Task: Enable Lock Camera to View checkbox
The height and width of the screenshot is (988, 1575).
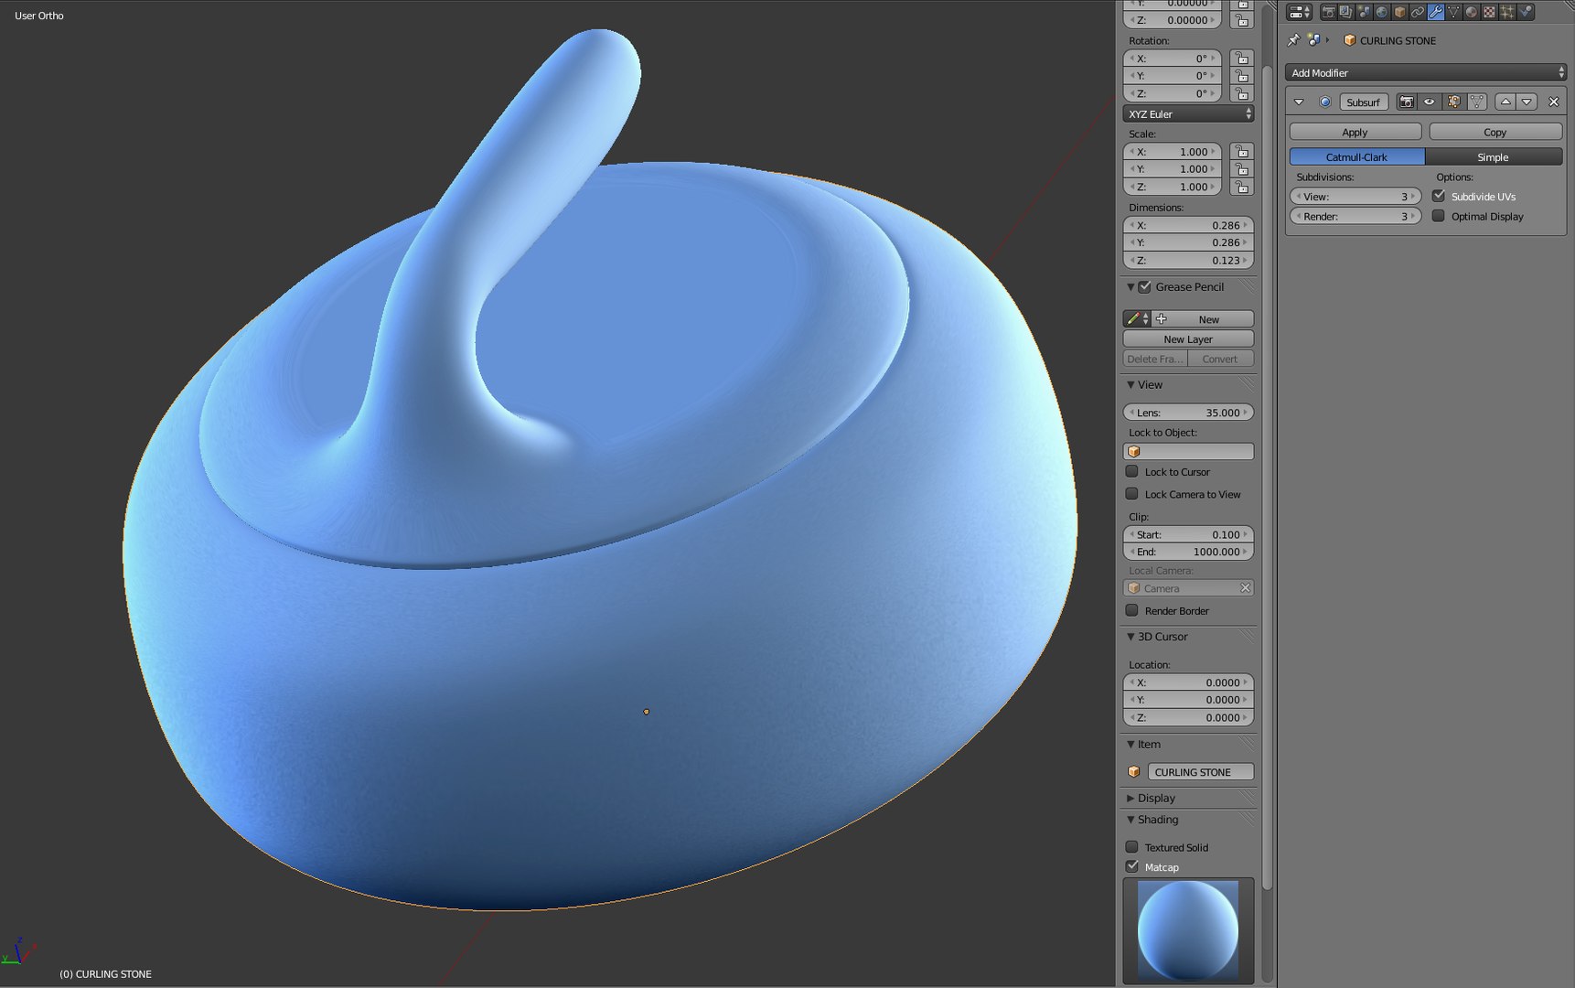Action: tap(1132, 494)
